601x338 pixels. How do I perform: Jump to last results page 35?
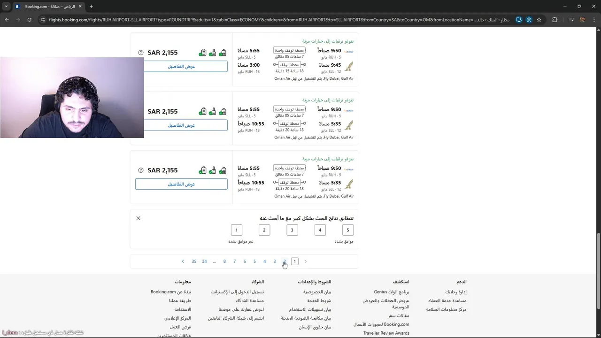click(x=194, y=261)
